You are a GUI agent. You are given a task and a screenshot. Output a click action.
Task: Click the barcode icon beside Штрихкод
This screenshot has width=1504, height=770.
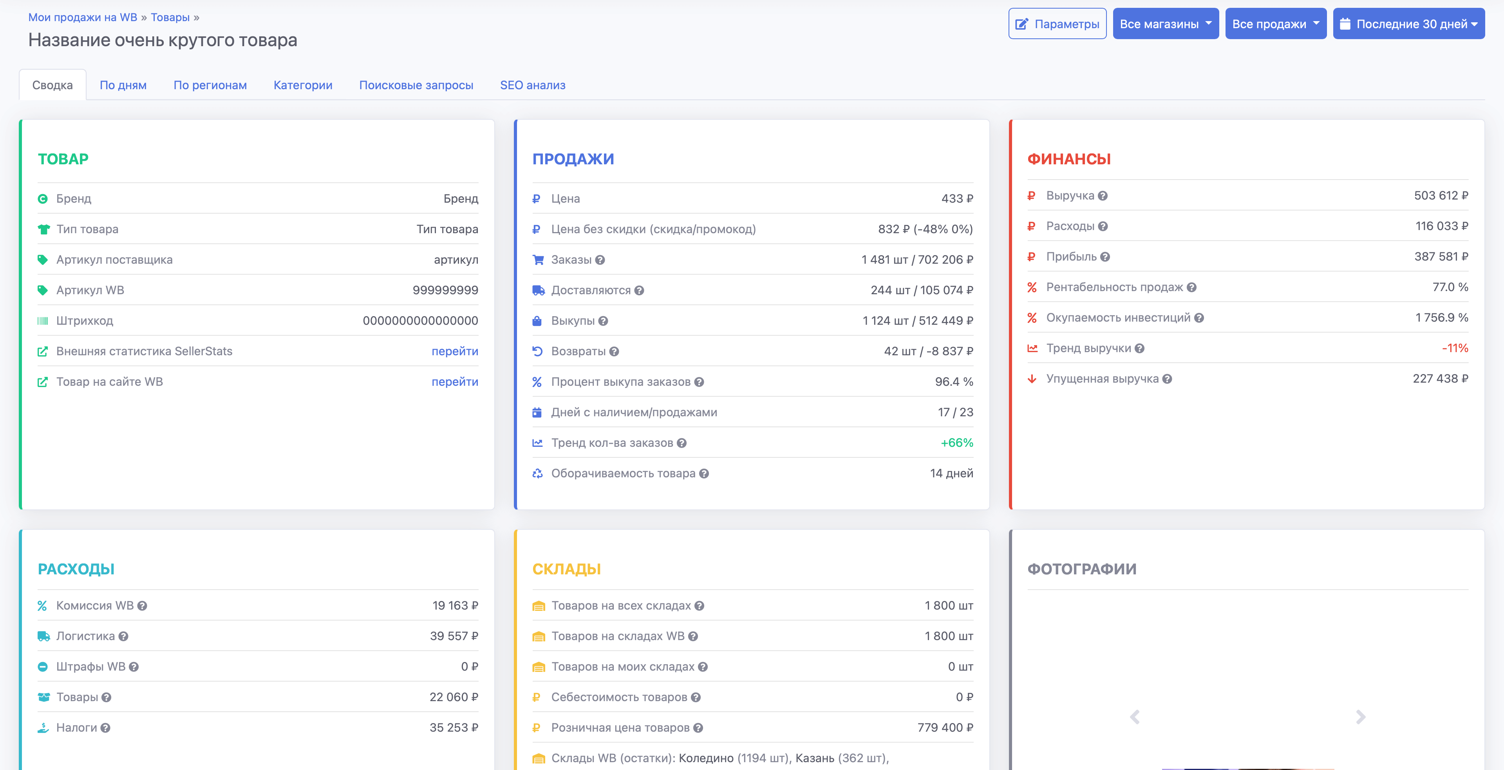tap(42, 320)
